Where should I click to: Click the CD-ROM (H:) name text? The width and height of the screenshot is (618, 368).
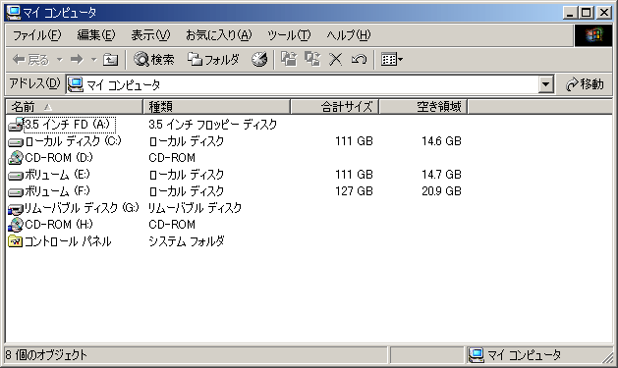tap(59, 225)
